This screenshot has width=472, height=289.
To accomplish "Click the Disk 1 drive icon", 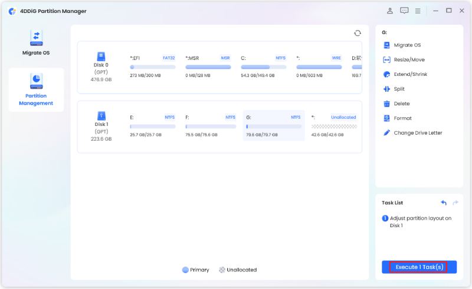I will [101, 116].
